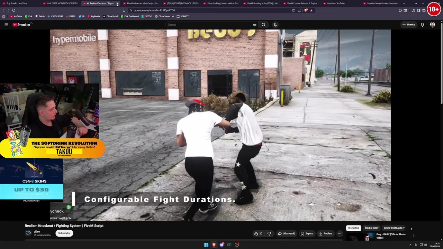Switch to Najlepsze Momenty Polskiego tab
The image size is (443, 249).
60,3
